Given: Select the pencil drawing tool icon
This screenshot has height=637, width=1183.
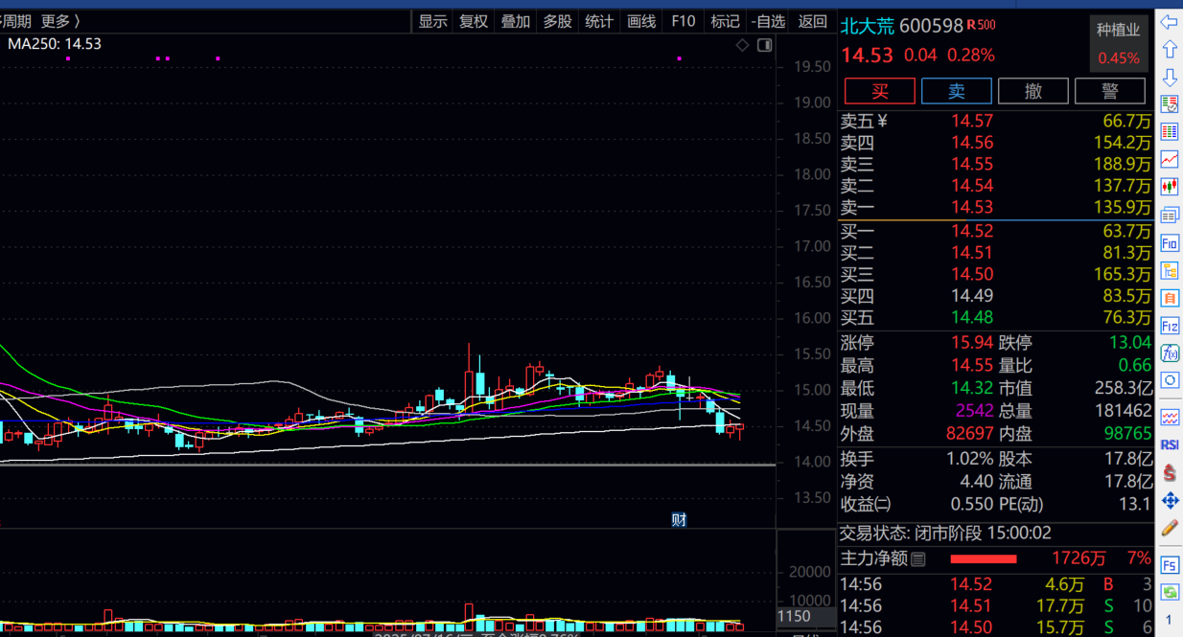Looking at the screenshot, I should click(x=1169, y=528).
